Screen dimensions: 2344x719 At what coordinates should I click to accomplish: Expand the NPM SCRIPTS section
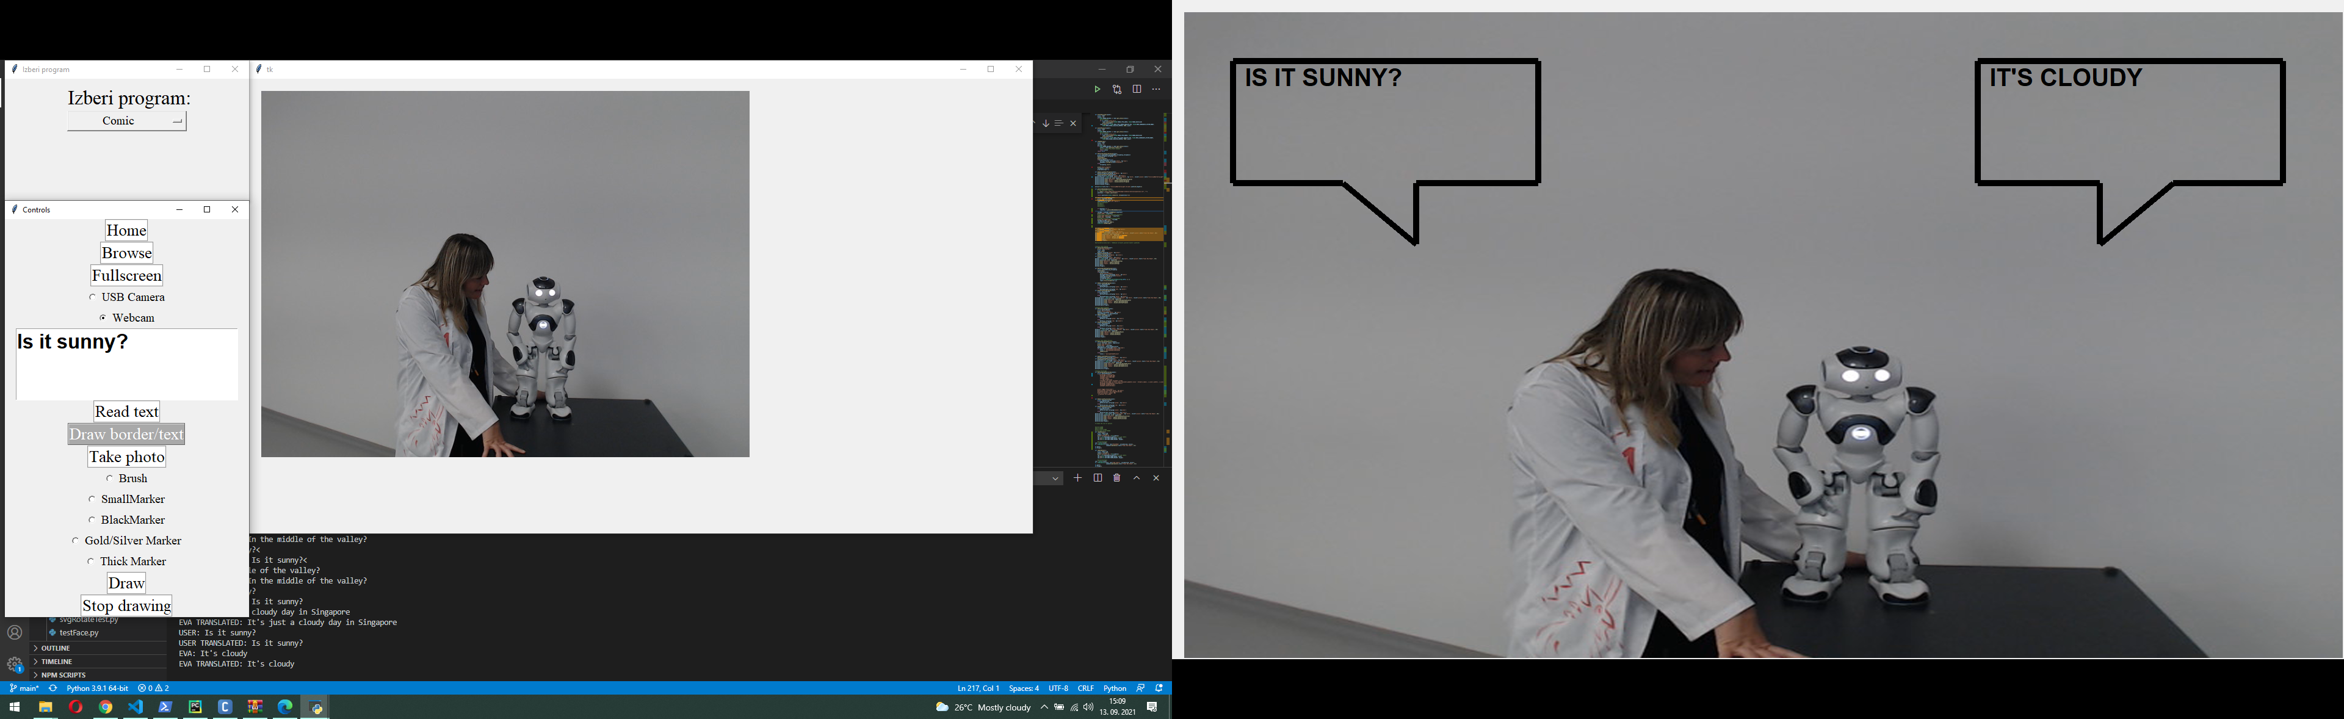point(63,675)
